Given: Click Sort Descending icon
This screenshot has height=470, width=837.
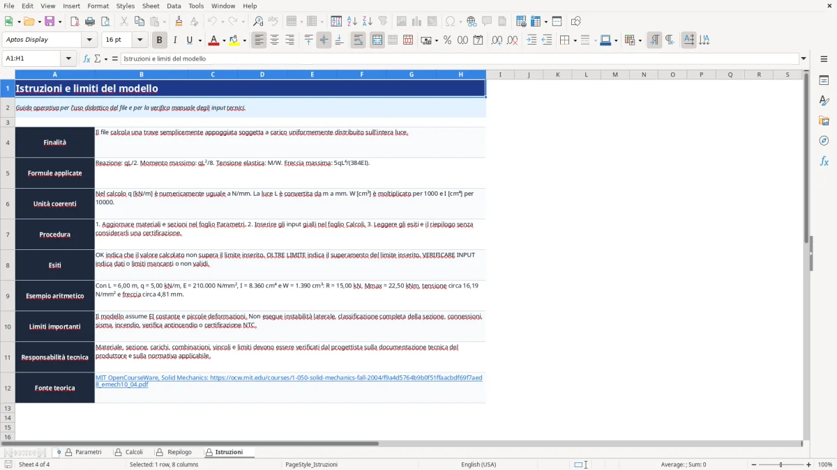Looking at the screenshot, I should pyautogui.click(x=367, y=22).
